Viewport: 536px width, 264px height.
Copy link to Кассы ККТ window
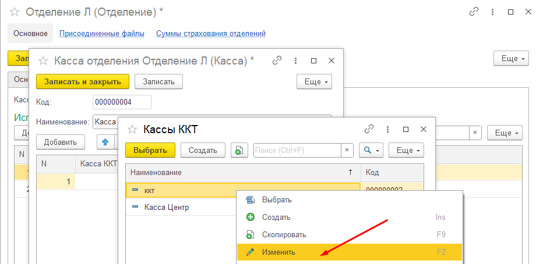click(369, 129)
